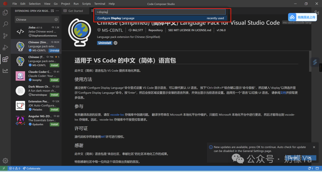This screenshot has height=172, width=322.
Task: Open the 文档 documentation link
Action: click(x=283, y=93)
